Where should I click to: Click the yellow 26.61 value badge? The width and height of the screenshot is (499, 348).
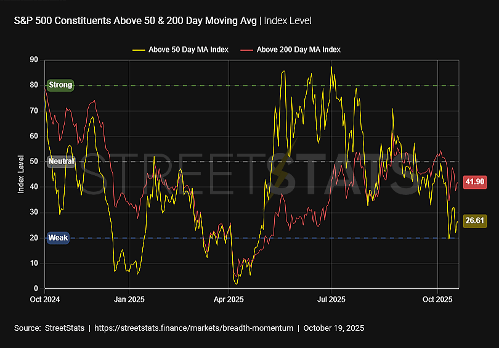[x=474, y=220]
